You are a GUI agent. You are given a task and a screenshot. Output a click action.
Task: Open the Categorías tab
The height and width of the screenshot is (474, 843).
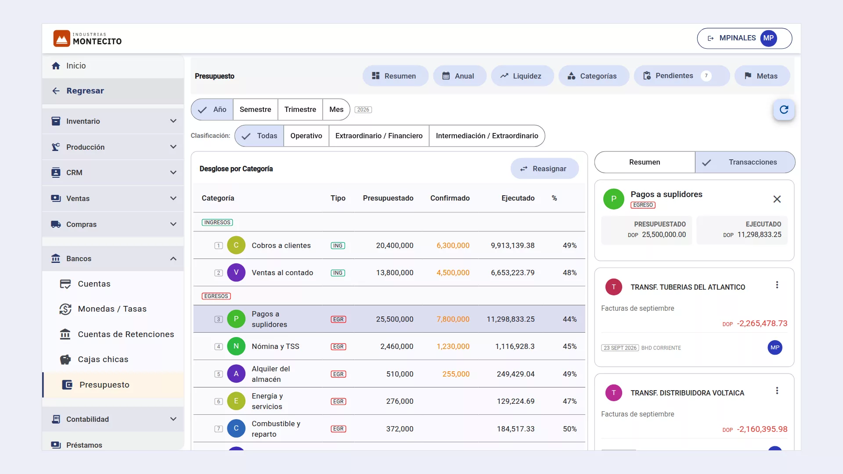pos(594,76)
